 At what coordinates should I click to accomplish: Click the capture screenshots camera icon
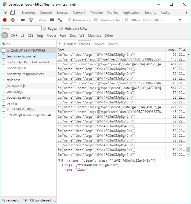click(x=23, y=20)
